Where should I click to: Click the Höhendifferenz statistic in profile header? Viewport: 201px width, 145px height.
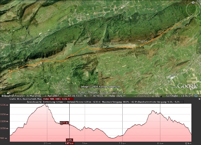(85, 102)
